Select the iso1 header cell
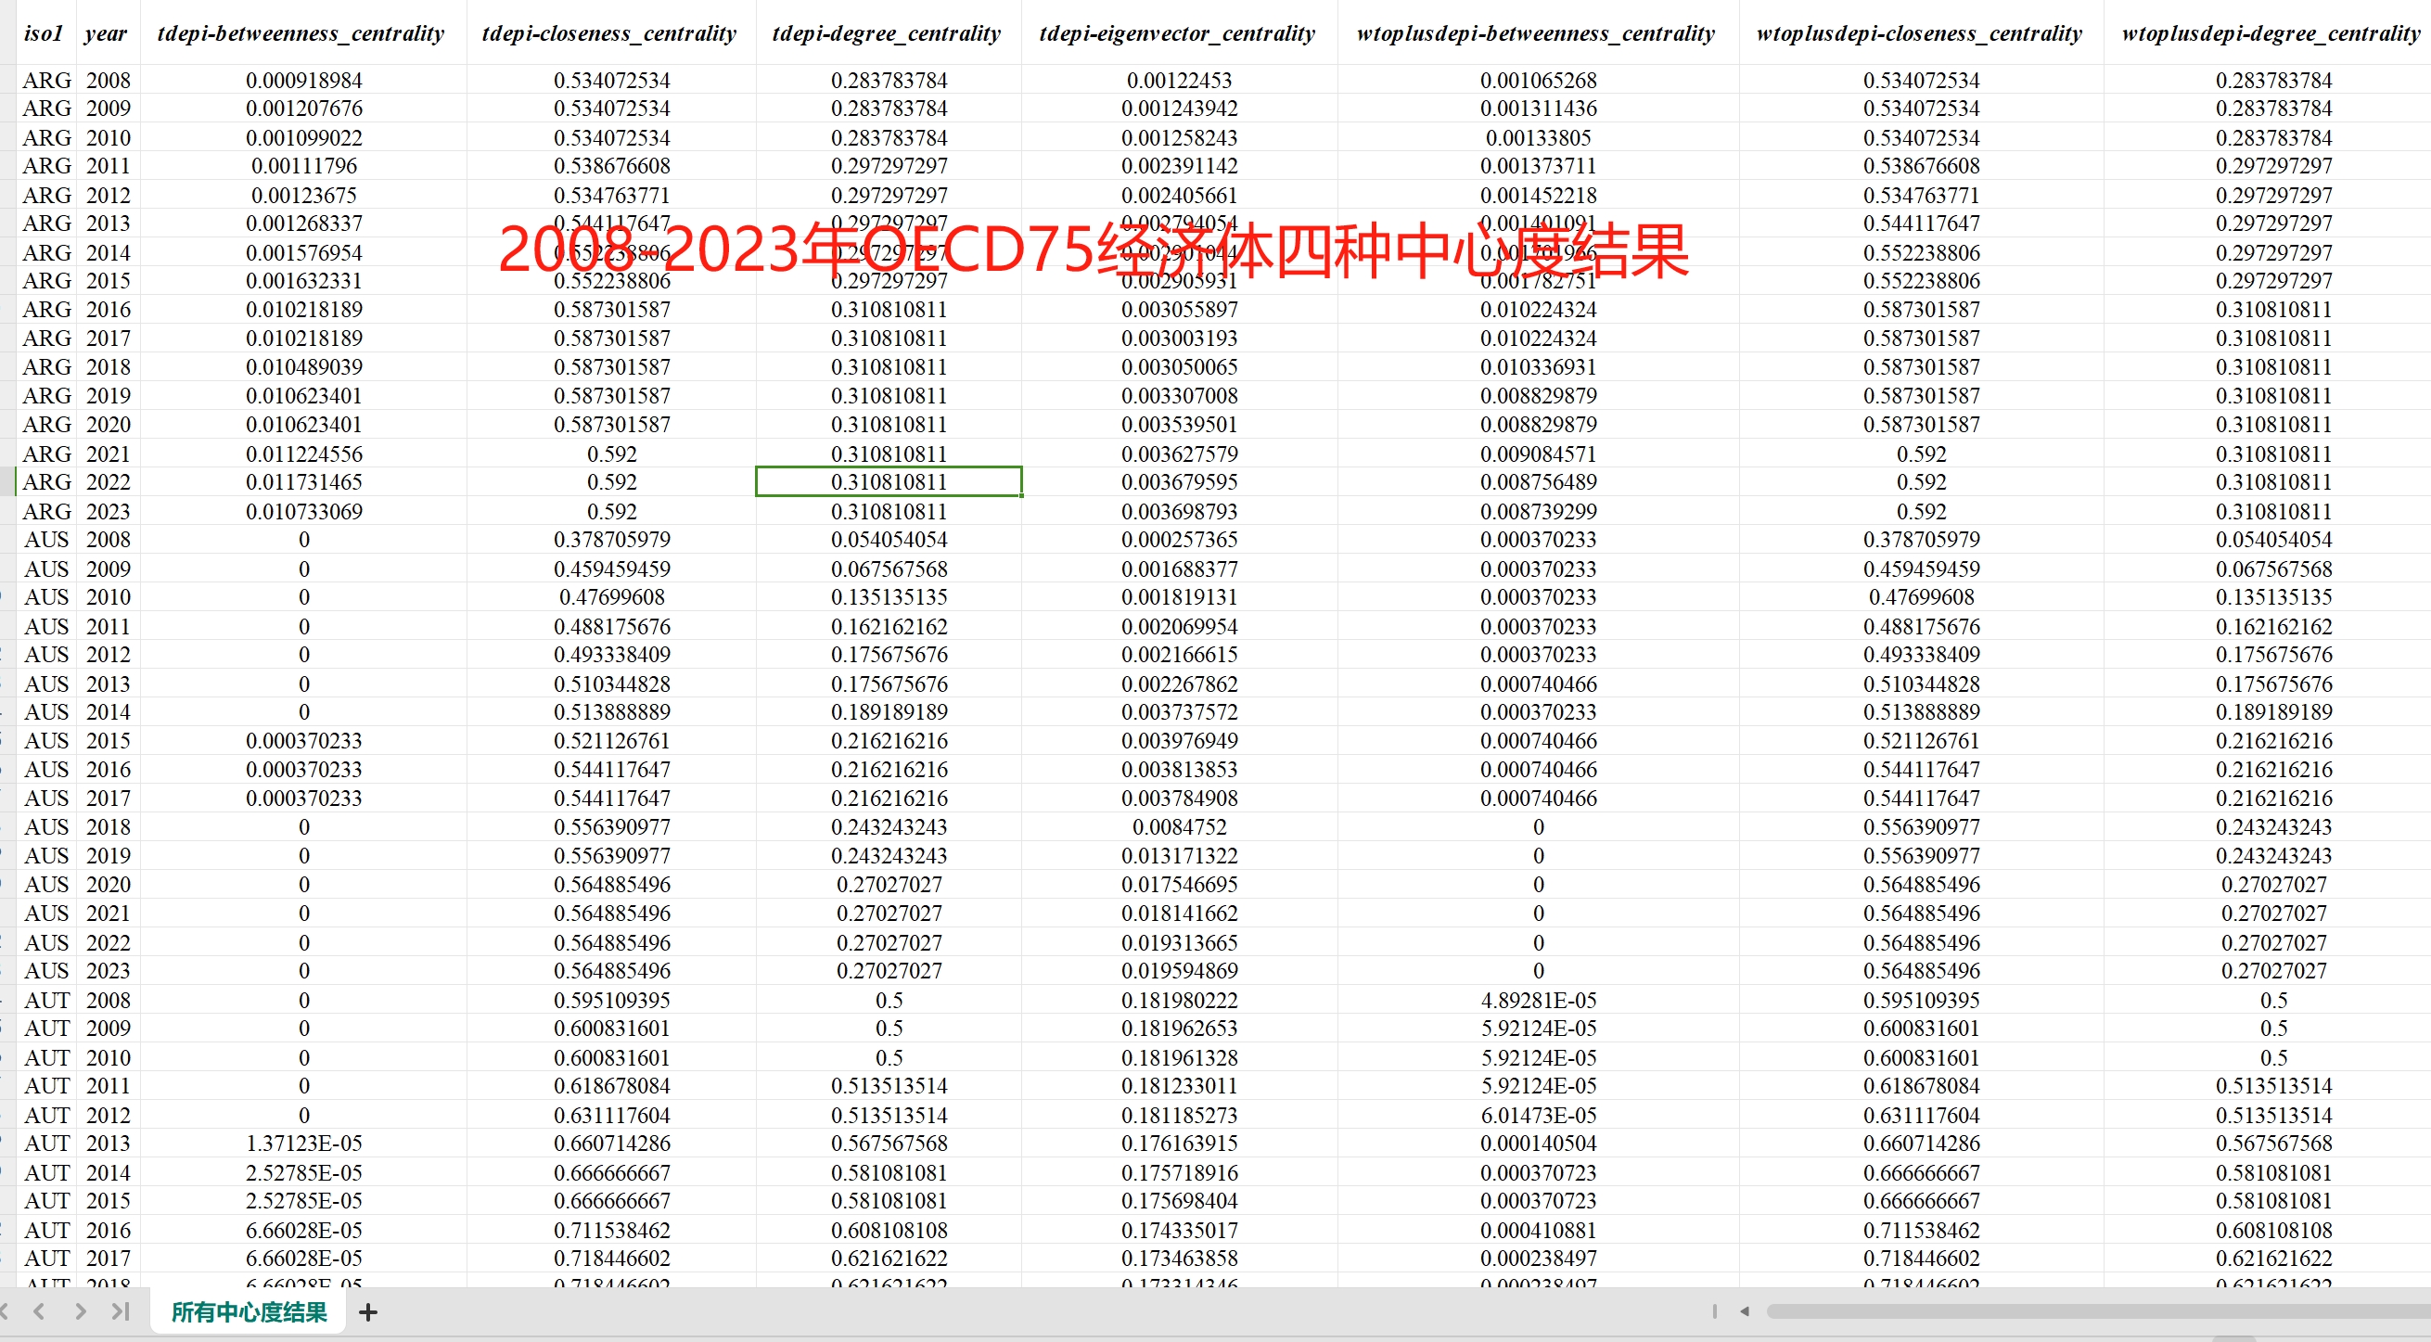 [x=44, y=34]
